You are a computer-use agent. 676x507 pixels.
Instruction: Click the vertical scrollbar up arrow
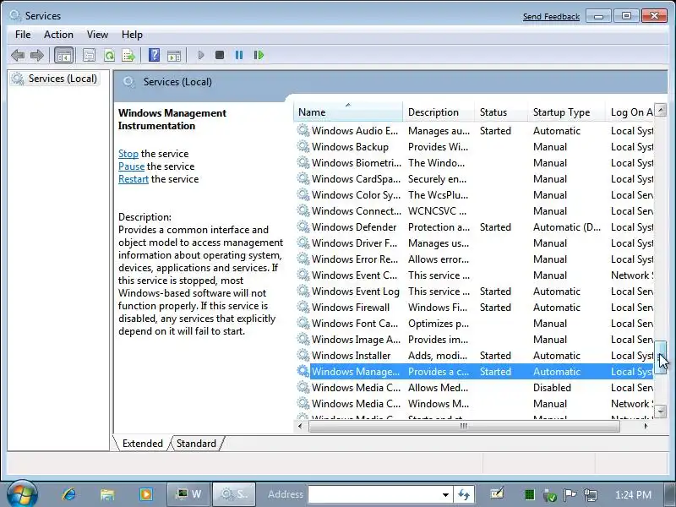[661, 109]
